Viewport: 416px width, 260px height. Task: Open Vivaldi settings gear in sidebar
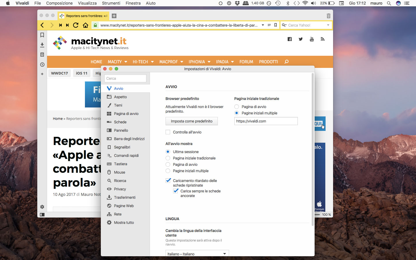coord(42,207)
